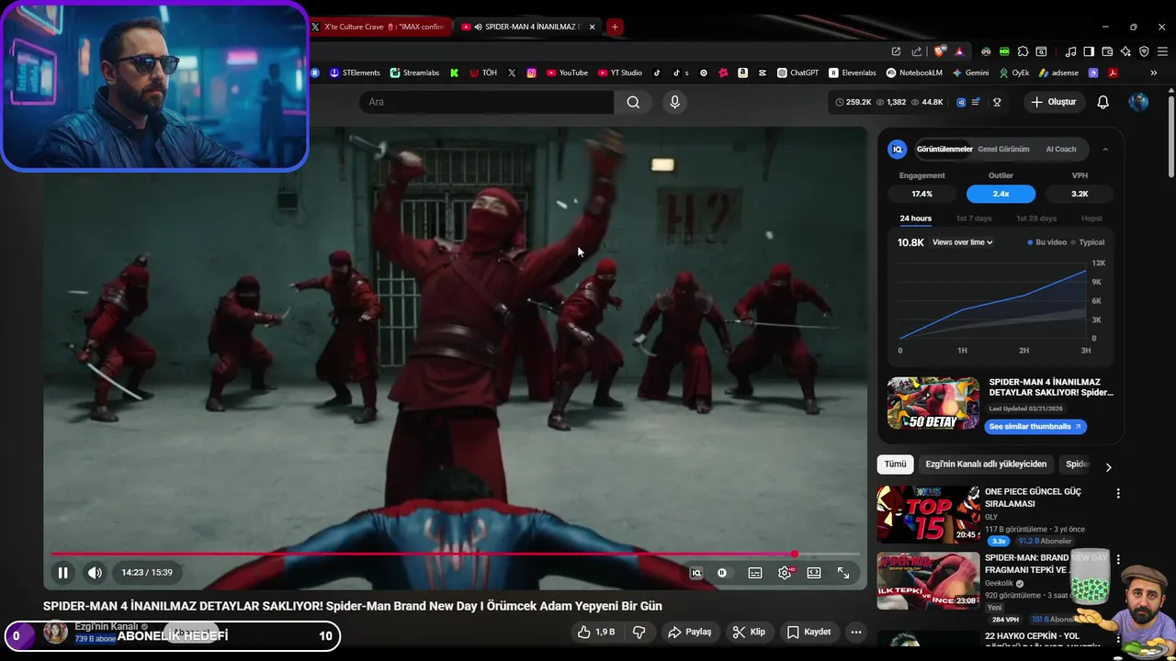Click Brave Shields lion icon
1176x661 pixels.
tap(939, 51)
